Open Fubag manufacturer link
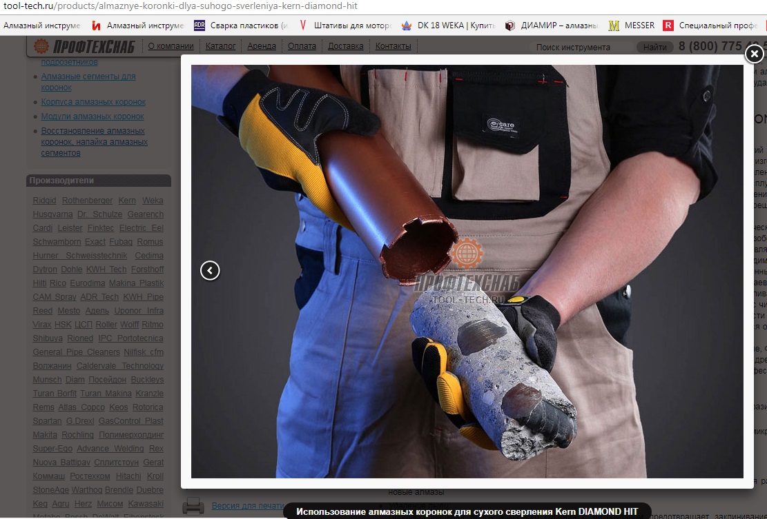This screenshot has height=519, width=767. (121, 242)
